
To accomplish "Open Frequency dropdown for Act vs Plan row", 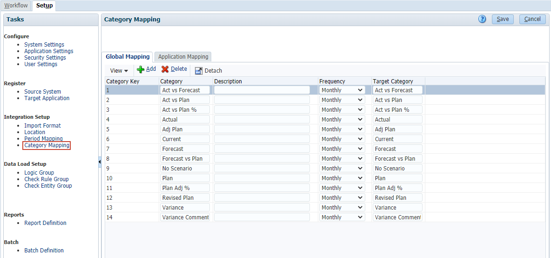I will pos(343,100).
